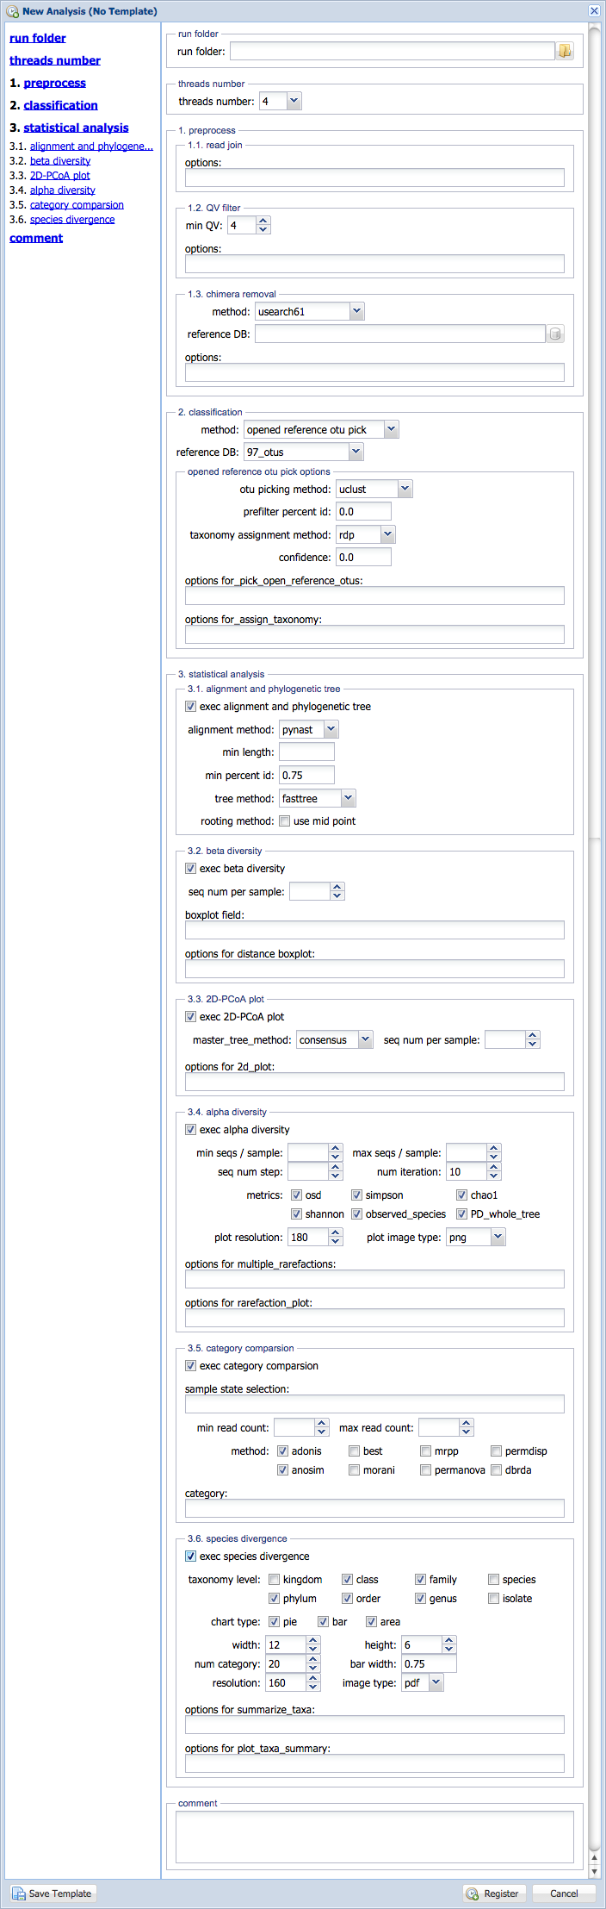Decrease the plot resolution value
The height and width of the screenshot is (1909, 606).
336,1242
